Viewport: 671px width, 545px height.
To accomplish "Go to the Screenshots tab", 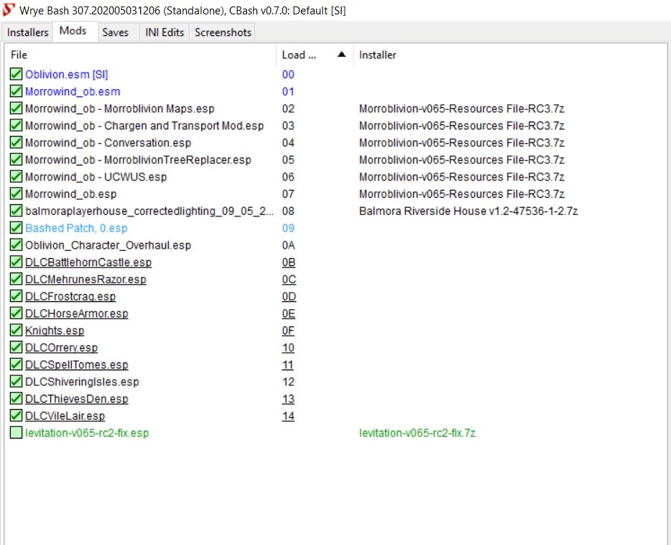I will pyautogui.click(x=223, y=32).
